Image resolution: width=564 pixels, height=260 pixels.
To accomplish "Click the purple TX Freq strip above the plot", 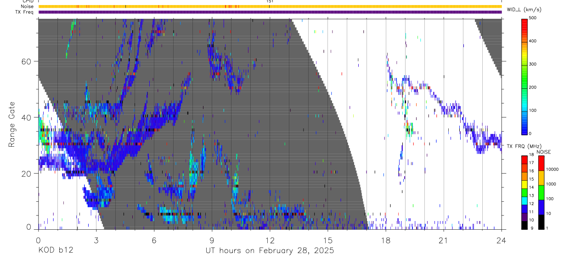I will [270, 12].
